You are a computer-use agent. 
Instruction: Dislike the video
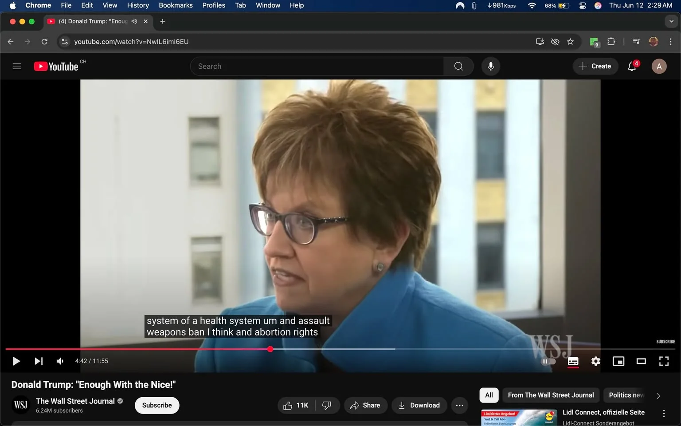(327, 405)
